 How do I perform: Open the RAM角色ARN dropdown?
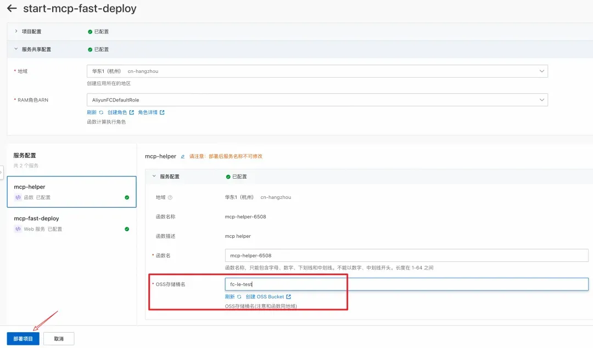[317, 100]
